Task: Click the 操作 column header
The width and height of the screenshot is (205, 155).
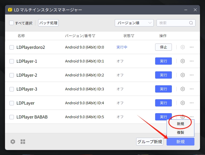Action: click(x=163, y=36)
